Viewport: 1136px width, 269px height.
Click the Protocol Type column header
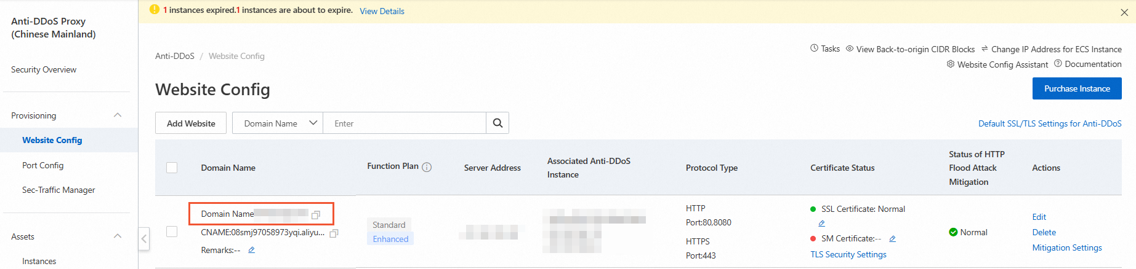click(x=712, y=168)
